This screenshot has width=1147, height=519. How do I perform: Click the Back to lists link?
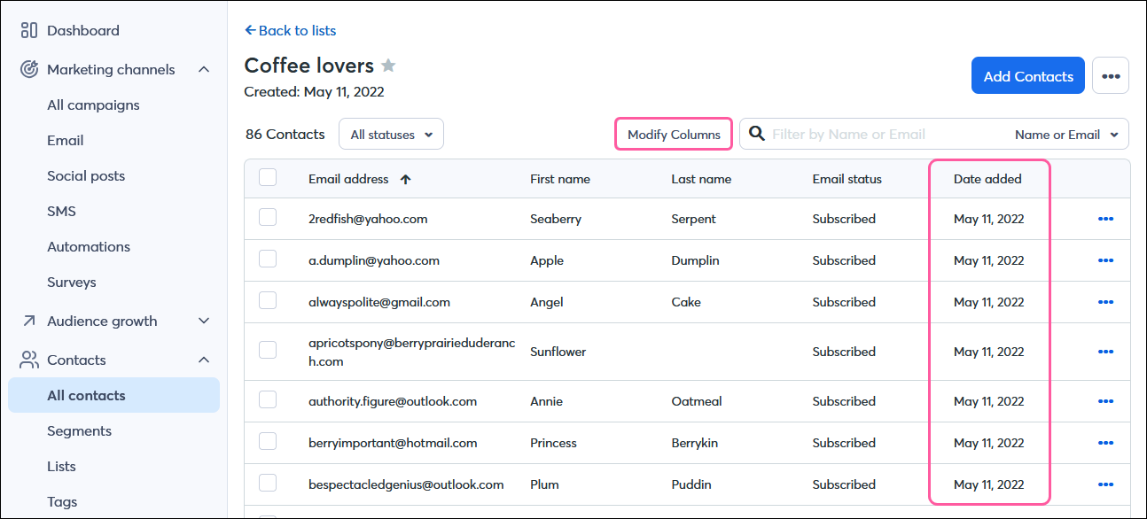291,30
